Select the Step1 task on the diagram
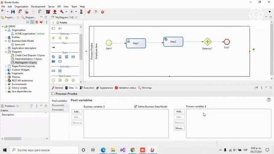The image size is (274, 154). (x=136, y=43)
